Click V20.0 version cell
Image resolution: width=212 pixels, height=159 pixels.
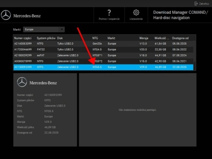pyautogui.click(x=143, y=49)
